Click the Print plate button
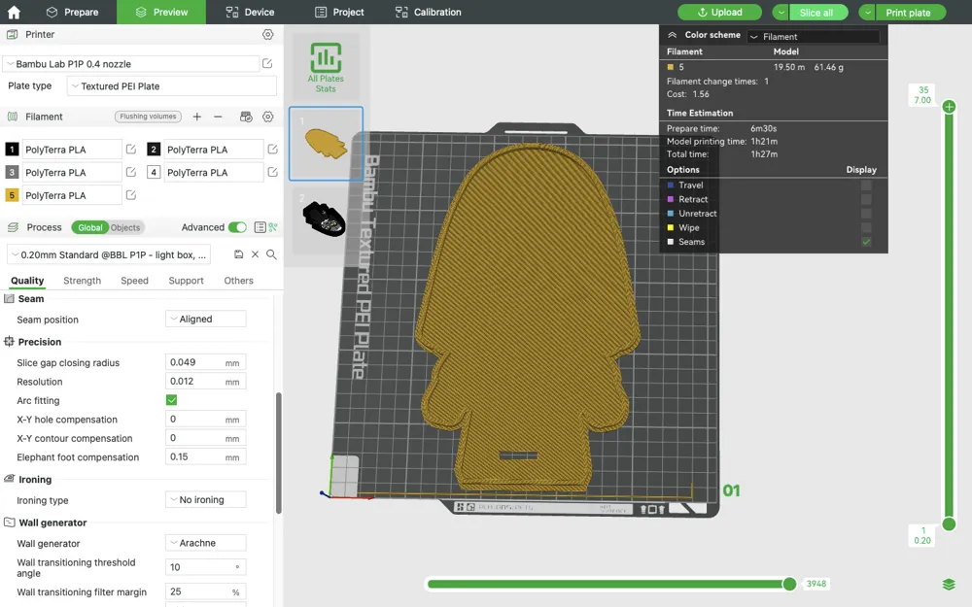Image resolution: width=972 pixels, height=607 pixels. (910, 13)
